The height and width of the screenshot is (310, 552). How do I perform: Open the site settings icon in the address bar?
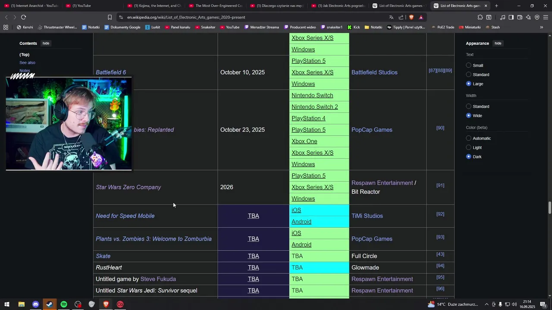tap(121, 17)
